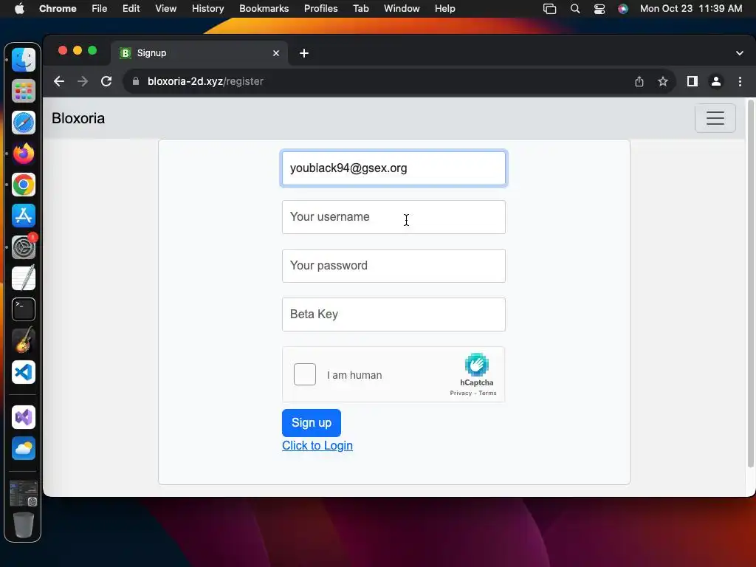Reload the Bloxoria register page
756x567 pixels.
click(x=106, y=81)
